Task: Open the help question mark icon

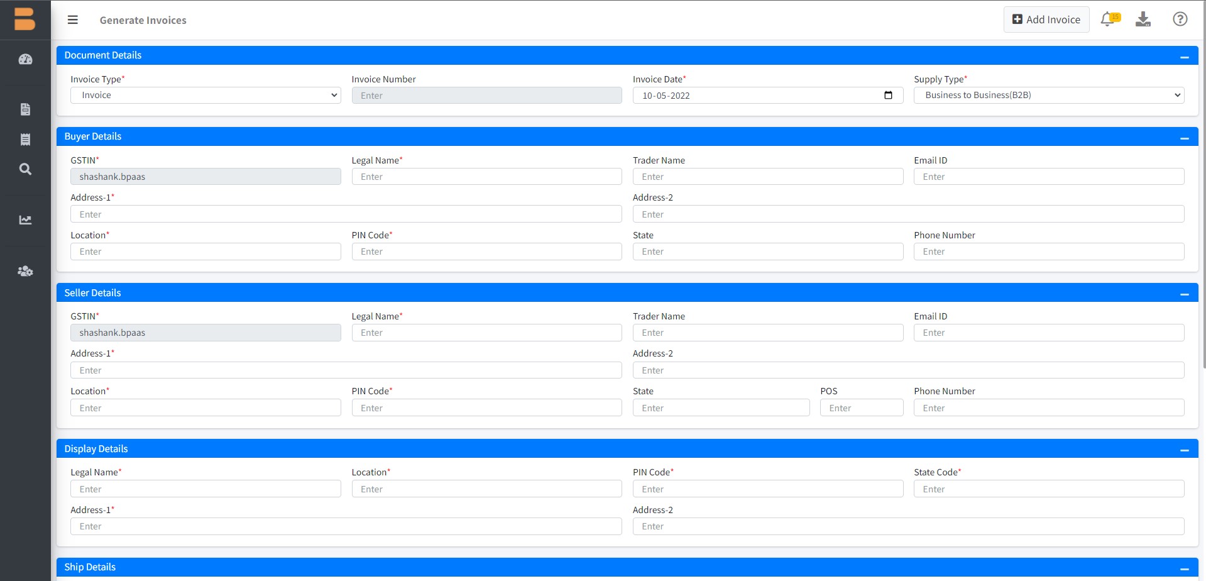Action: (x=1180, y=19)
